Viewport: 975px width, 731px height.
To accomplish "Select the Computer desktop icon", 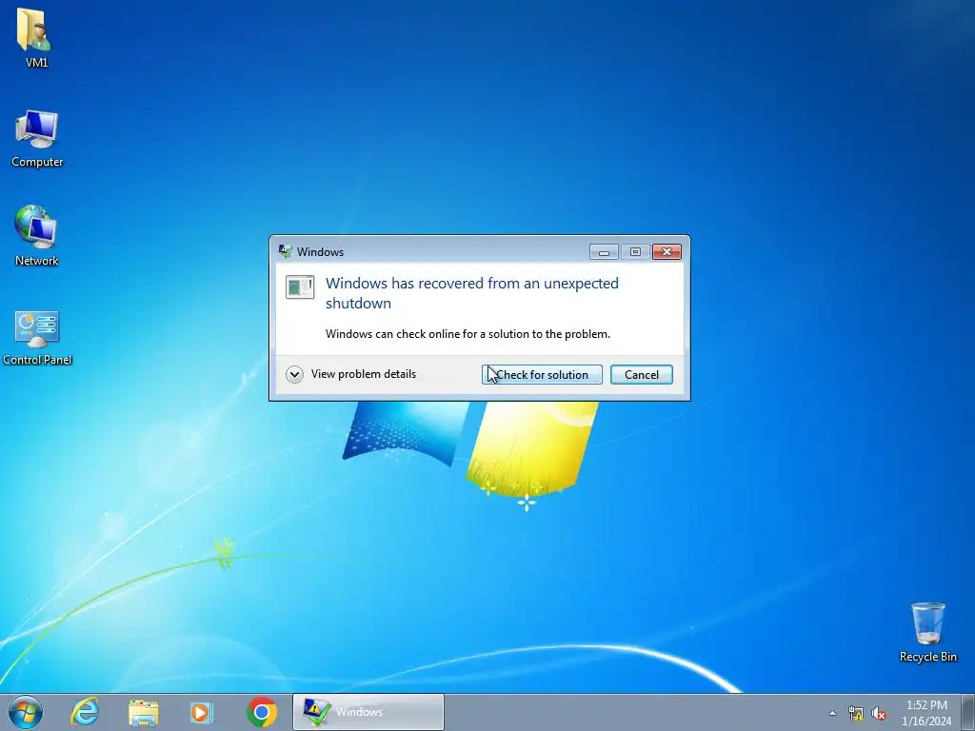I will (x=37, y=138).
